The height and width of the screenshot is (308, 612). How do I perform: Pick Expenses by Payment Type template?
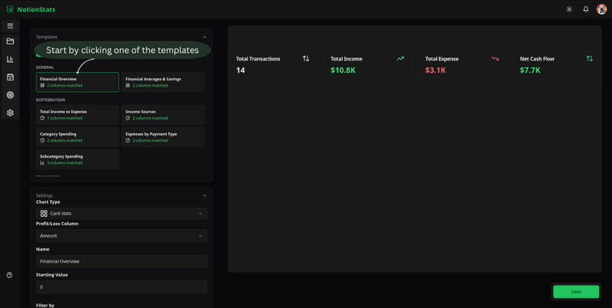[x=163, y=137]
